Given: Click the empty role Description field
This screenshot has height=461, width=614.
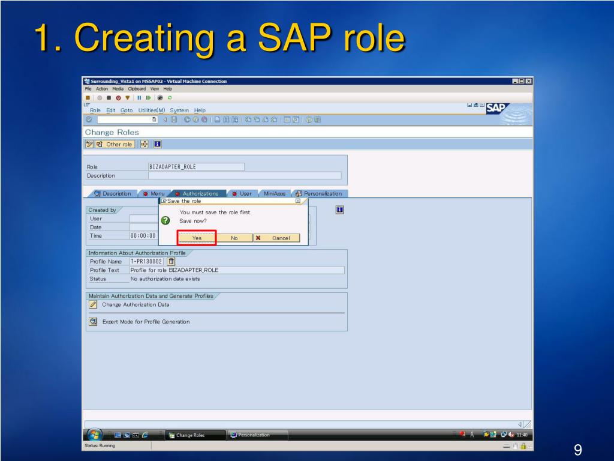Looking at the screenshot, I should (245, 176).
